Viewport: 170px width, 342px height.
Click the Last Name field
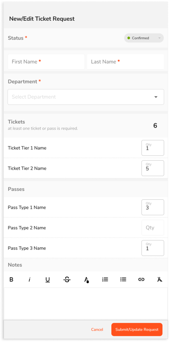point(125,62)
